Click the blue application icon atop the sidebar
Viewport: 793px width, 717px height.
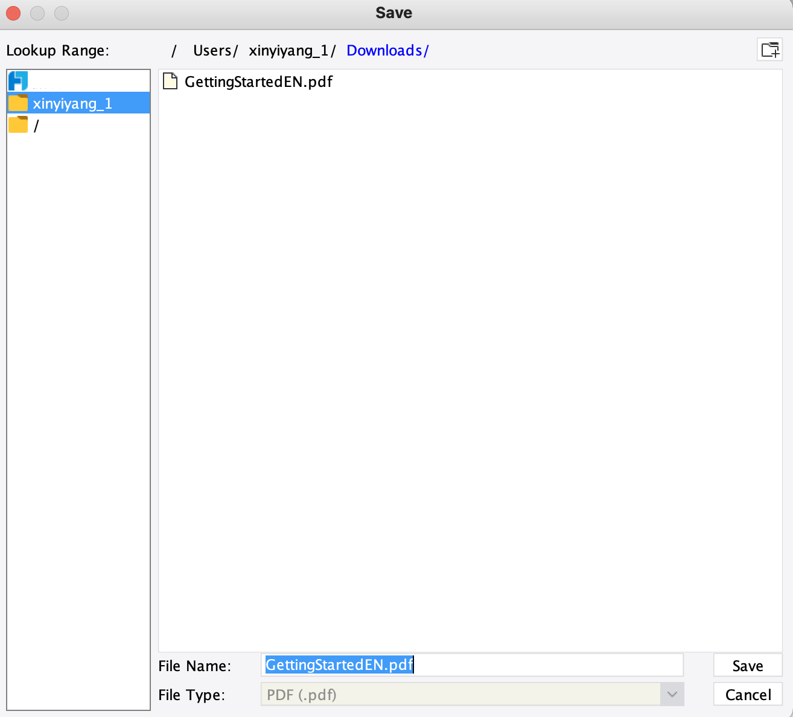pos(18,80)
